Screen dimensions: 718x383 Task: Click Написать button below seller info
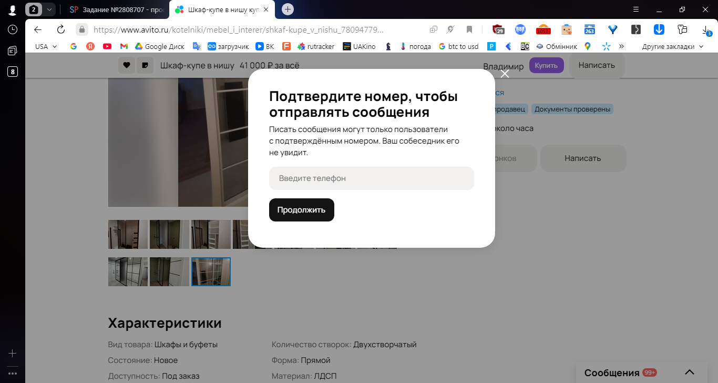[x=583, y=158]
